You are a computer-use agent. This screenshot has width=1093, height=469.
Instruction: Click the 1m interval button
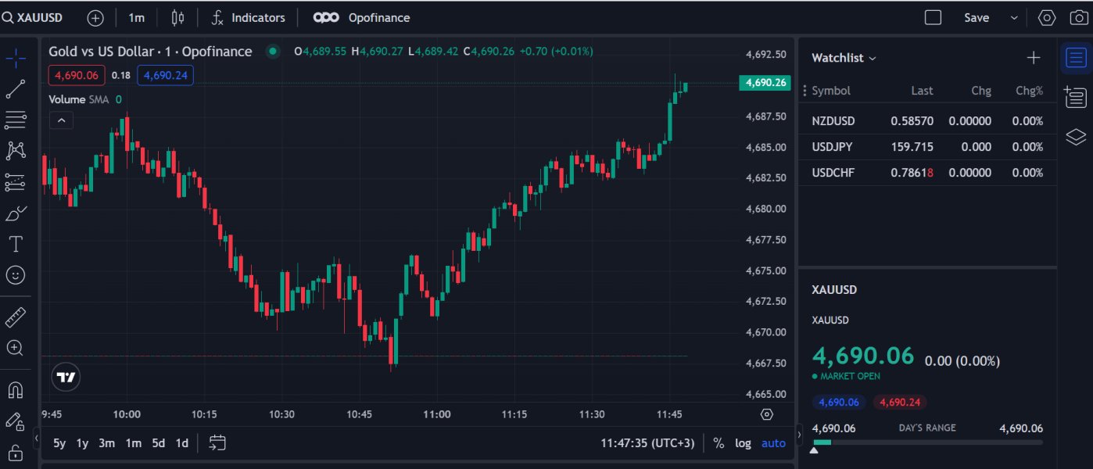click(136, 17)
